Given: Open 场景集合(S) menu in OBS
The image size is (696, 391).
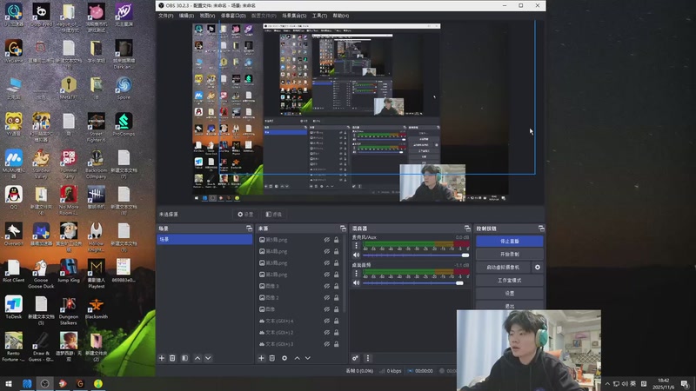Looking at the screenshot, I should coord(294,16).
